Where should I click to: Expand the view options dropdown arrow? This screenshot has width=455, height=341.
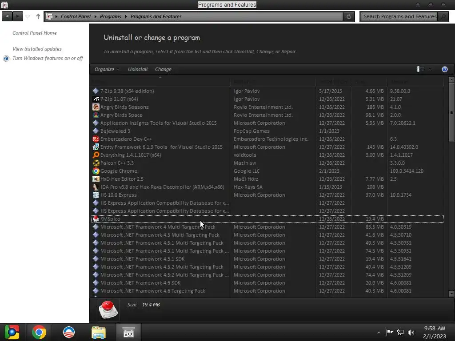coord(430,69)
